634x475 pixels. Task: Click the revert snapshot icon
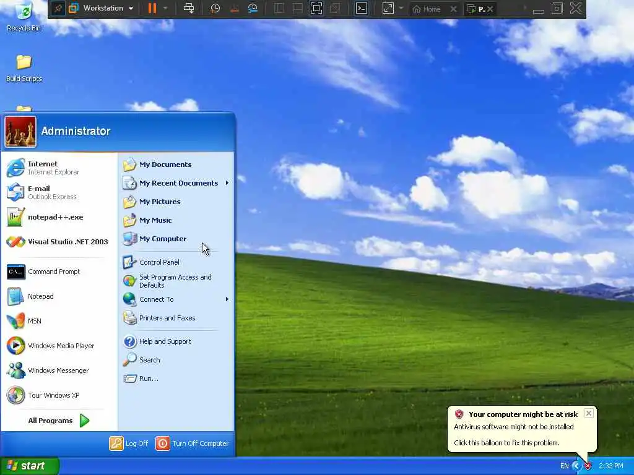234,9
